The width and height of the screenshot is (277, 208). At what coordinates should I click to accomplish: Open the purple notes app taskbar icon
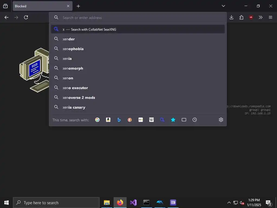point(173,203)
